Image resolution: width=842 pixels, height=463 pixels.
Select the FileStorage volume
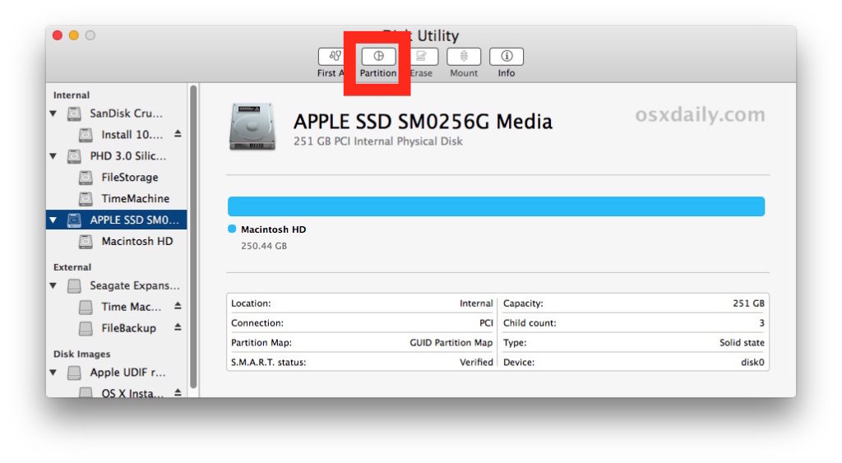[117, 178]
